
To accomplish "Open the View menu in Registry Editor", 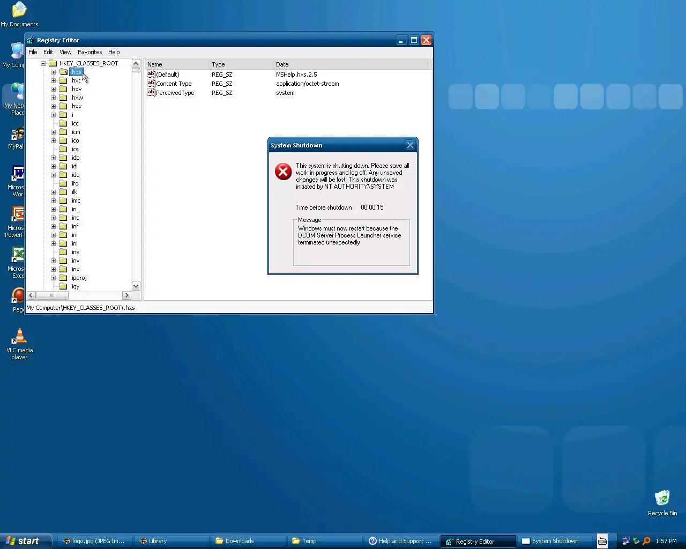I will pos(65,52).
